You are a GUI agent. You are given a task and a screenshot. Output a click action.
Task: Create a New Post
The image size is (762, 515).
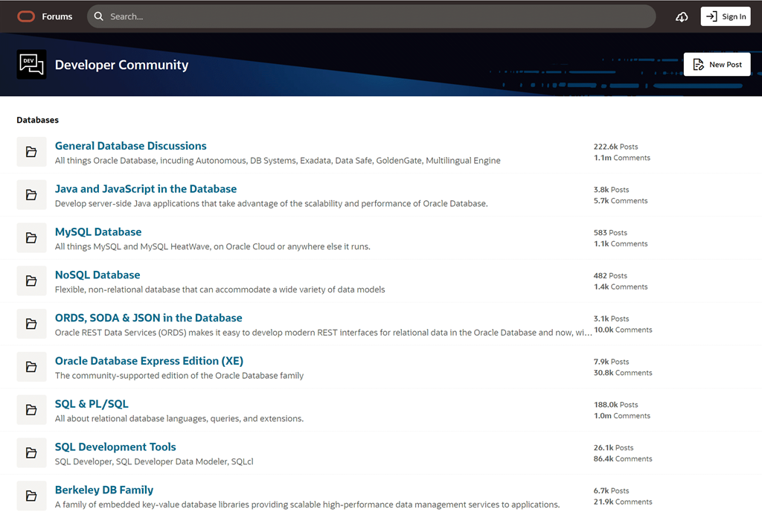coord(717,65)
